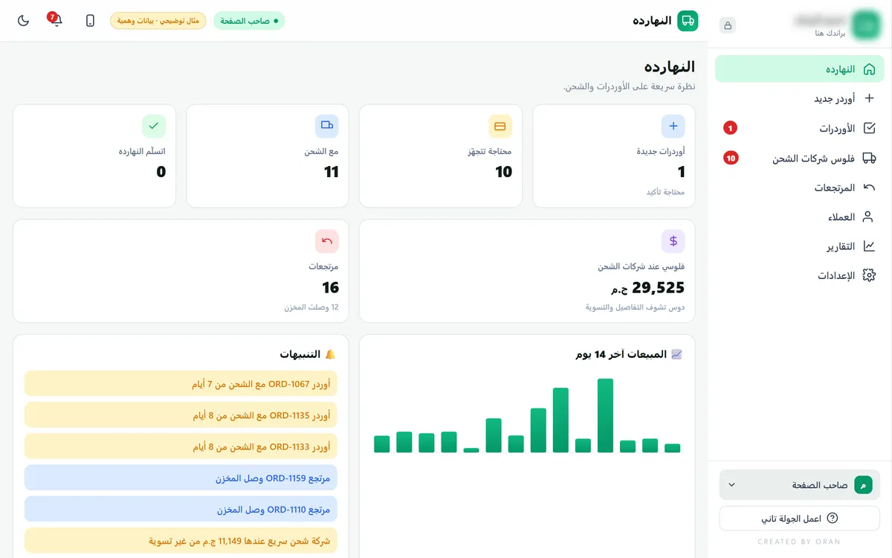The image size is (892, 558).
Task: Click the bell emoji beside التنبيهات
Action: [x=331, y=354]
